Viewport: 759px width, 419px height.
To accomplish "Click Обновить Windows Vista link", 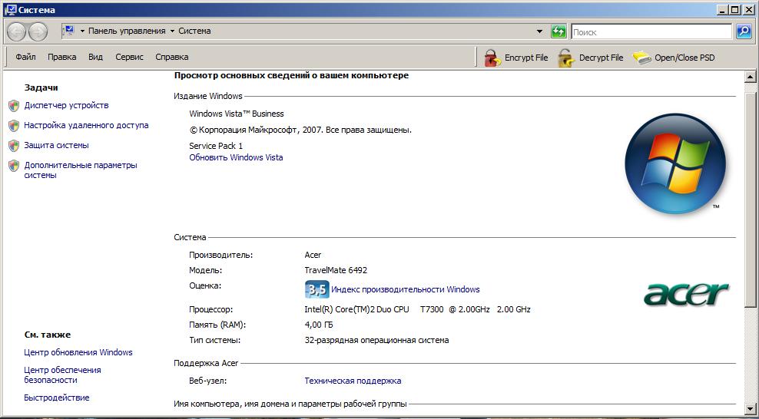I will coord(236,157).
